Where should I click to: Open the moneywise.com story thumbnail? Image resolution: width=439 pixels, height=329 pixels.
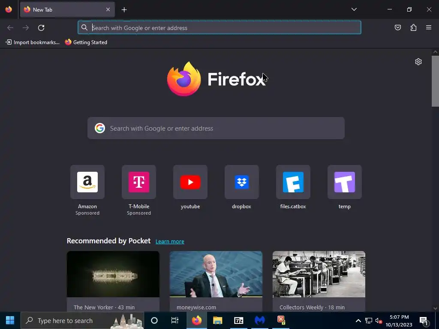pos(216,274)
